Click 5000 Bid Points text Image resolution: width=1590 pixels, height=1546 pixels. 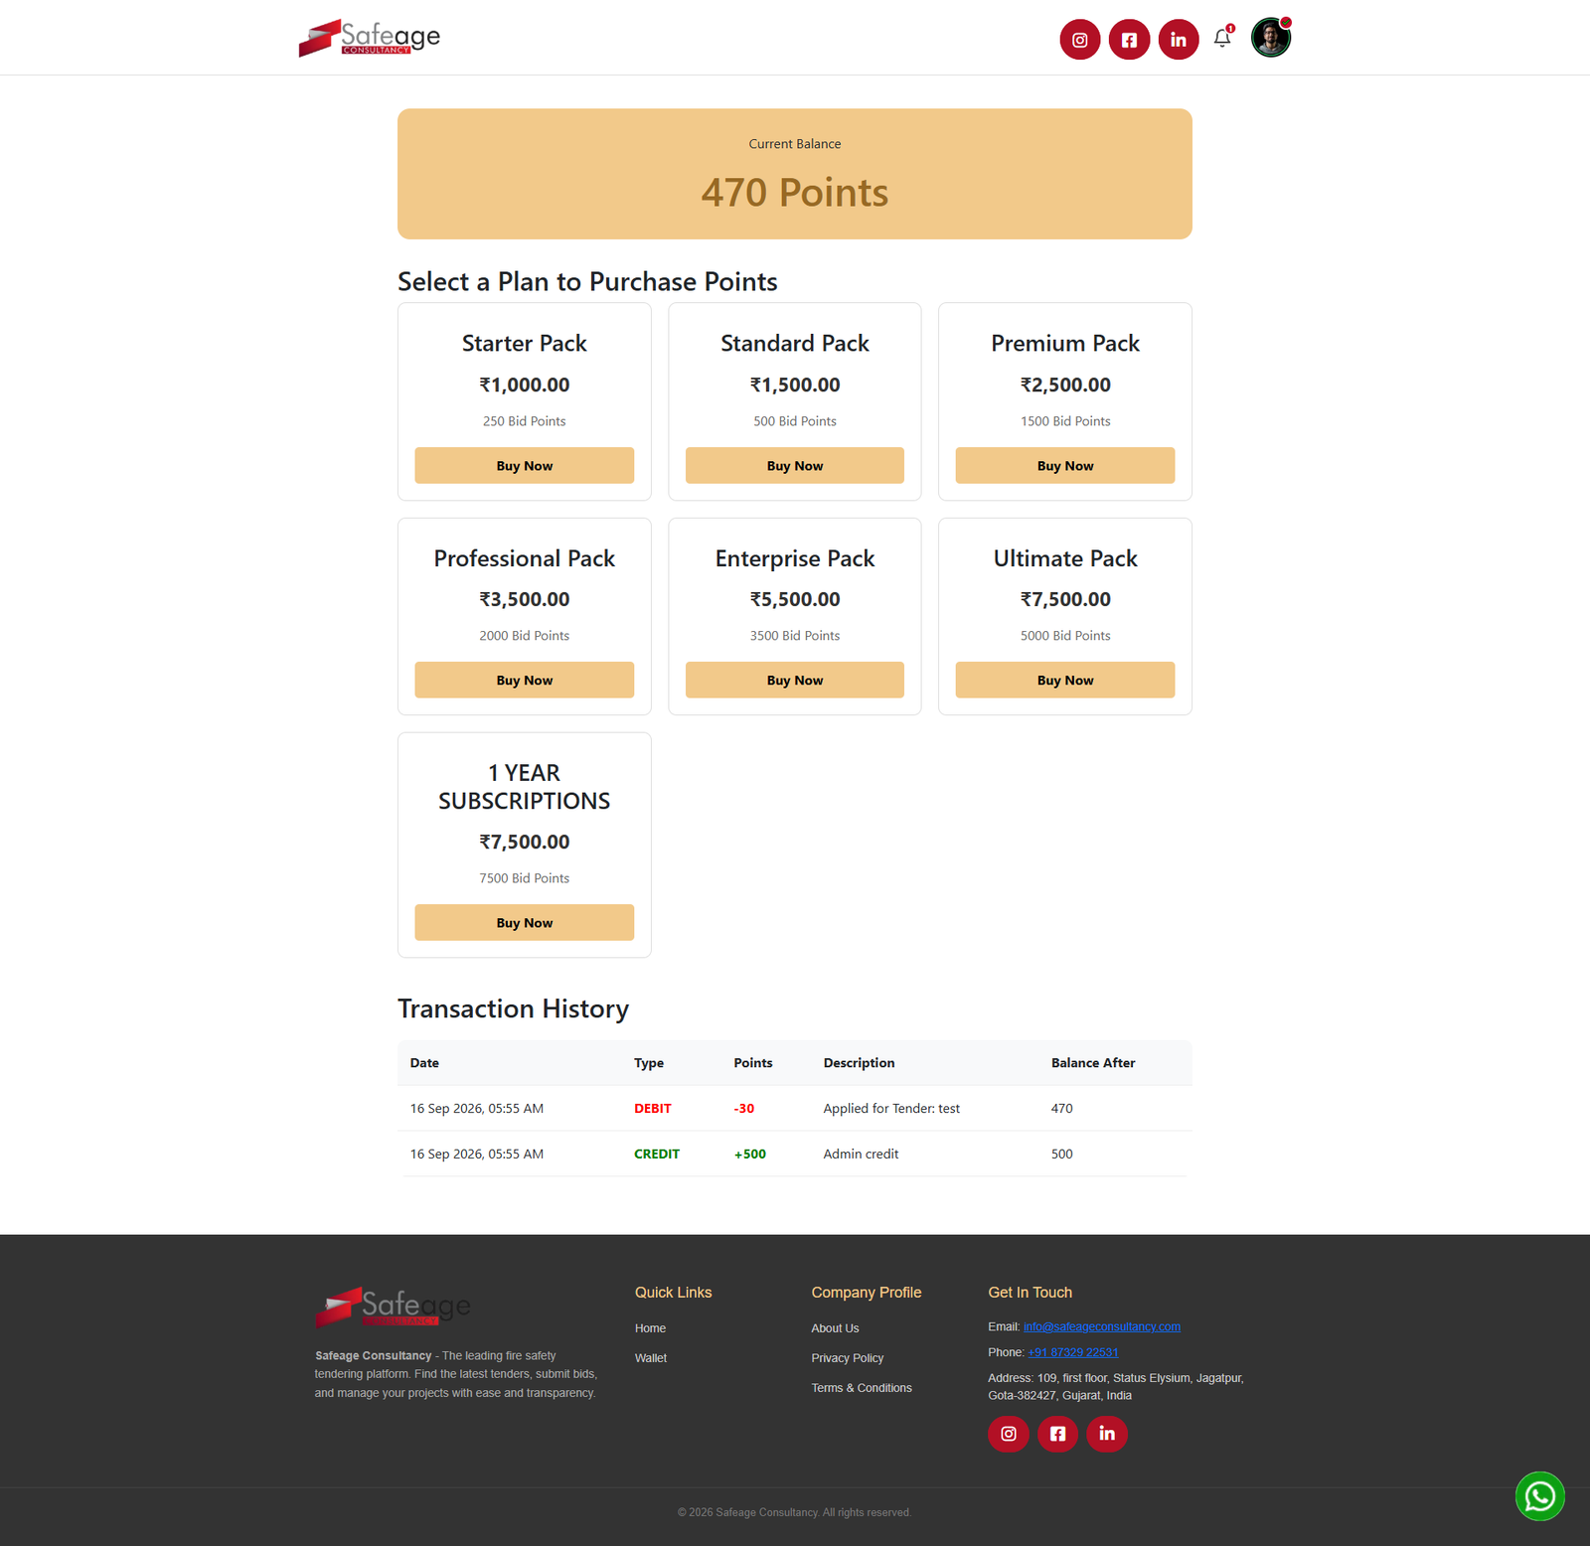[x=1065, y=636]
